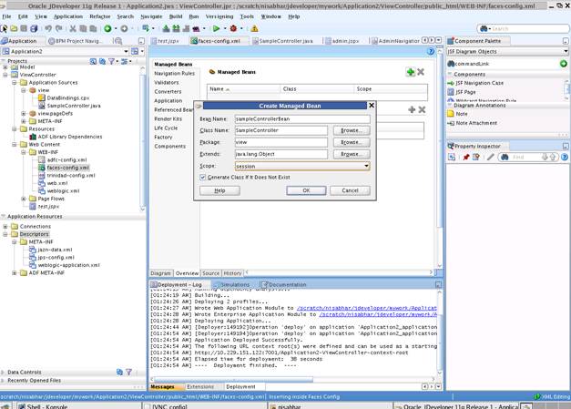Open the Refactor menu
The height and width of the screenshot is (409, 571).
click(99, 16)
